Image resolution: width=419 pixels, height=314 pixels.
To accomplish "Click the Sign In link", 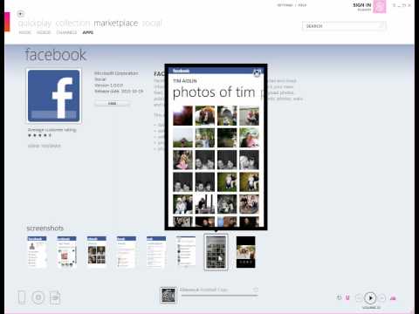I will pos(361,5).
